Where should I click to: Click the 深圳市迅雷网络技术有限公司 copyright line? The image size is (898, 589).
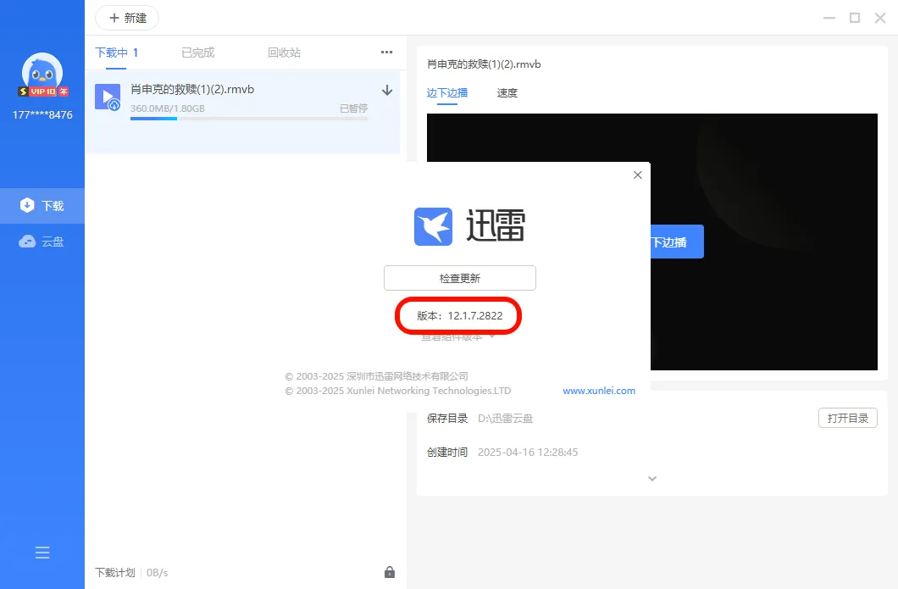pyautogui.click(x=377, y=376)
